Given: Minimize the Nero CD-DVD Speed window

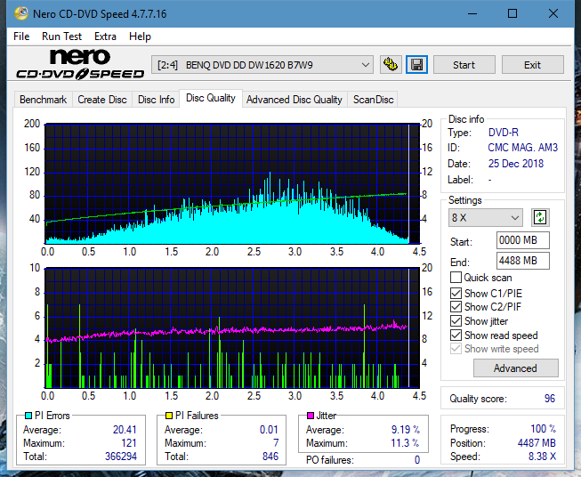Looking at the screenshot, I should pos(472,13).
